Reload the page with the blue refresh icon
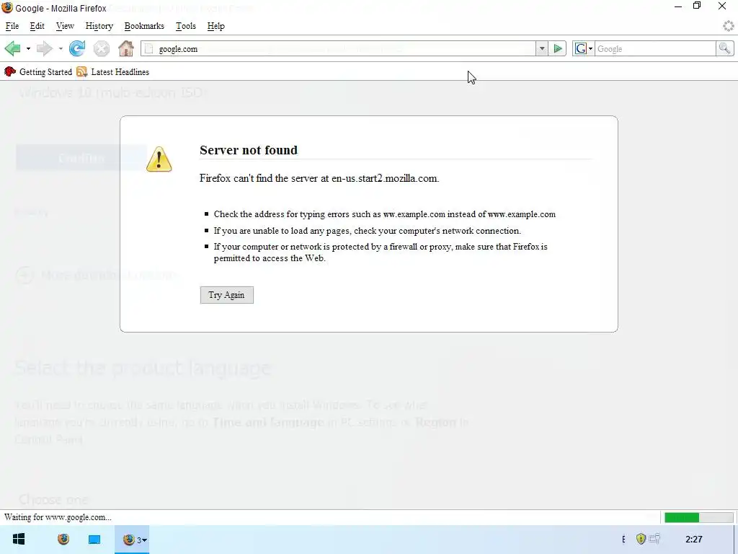Viewport: 738px width, 554px height. coord(76,48)
